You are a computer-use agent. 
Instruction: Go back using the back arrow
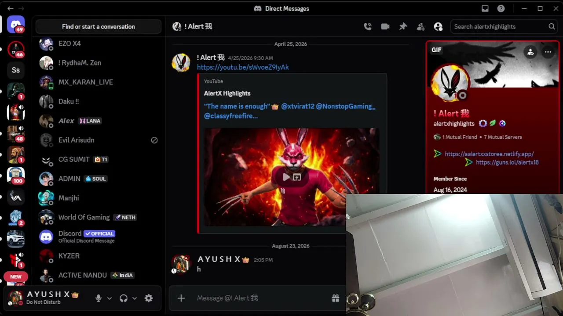pos(10,8)
